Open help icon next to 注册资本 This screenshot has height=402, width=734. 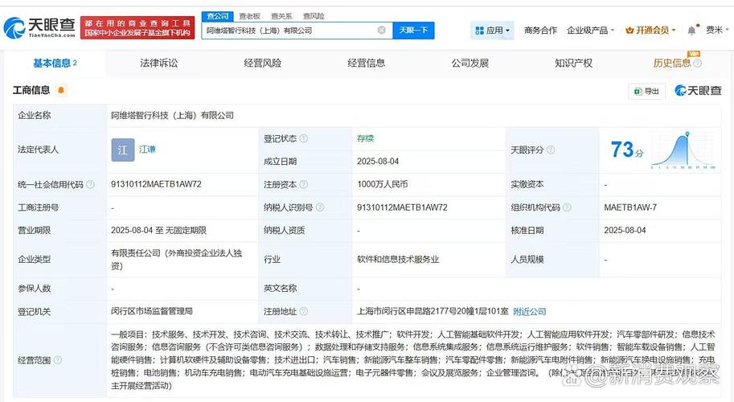(304, 184)
